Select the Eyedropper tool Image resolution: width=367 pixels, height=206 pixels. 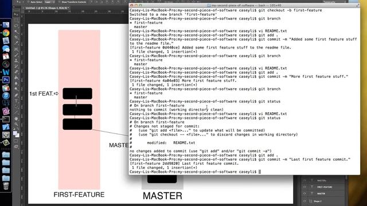tap(16, 43)
